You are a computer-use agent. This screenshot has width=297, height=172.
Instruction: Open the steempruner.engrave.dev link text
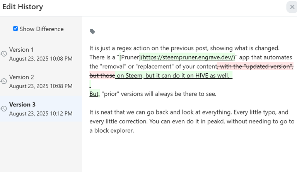click(188, 57)
